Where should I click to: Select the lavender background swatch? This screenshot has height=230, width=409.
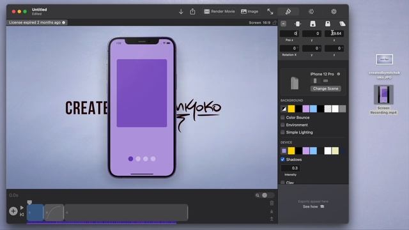point(305,109)
